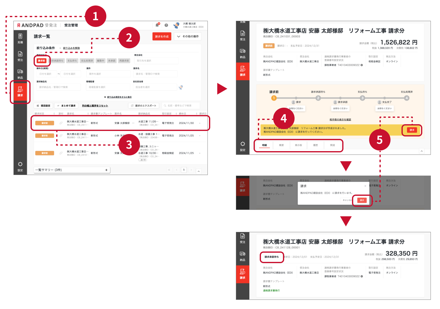Image resolution: width=440 pixels, height=309 pixels.
Task: Click the help question mark icon
Action: (166, 25)
